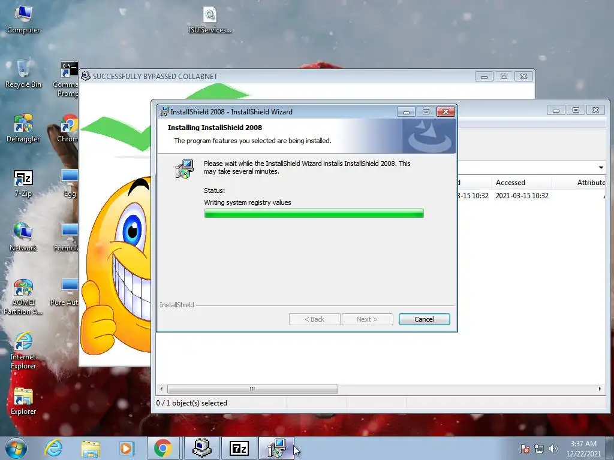This screenshot has width=614, height=460.
Task: Launch AOMEI Partition Assistant shortcut
Action: pyautogui.click(x=23, y=296)
